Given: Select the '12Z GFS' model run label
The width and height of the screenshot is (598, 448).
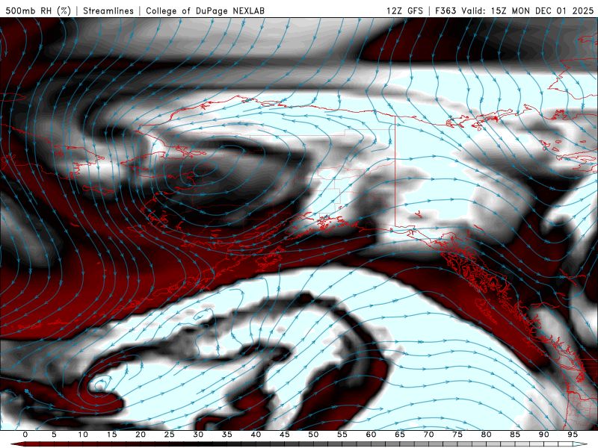Looking at the screenshot, I should pyautogui.click(x=404, y=10).
